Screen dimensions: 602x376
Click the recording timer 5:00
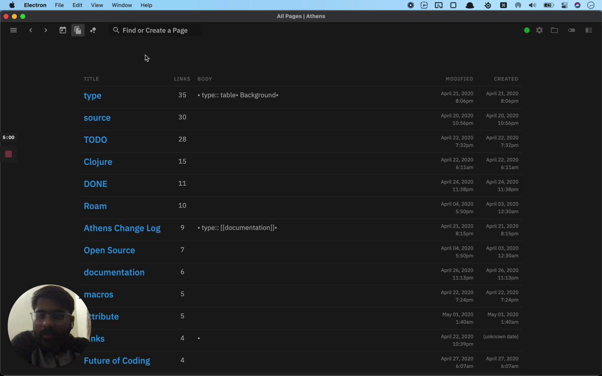click(x=8, y=137)
